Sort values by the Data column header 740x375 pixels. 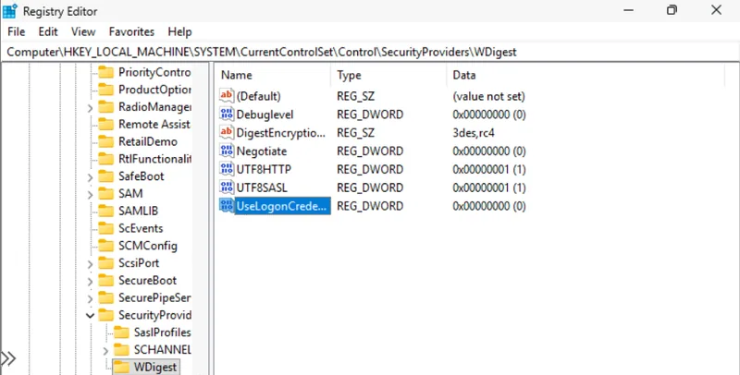coord(586,75)
